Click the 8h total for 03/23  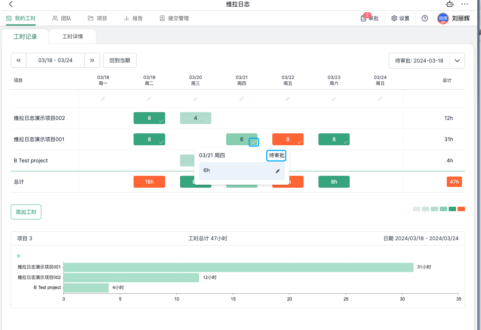(x=334, y=182)
